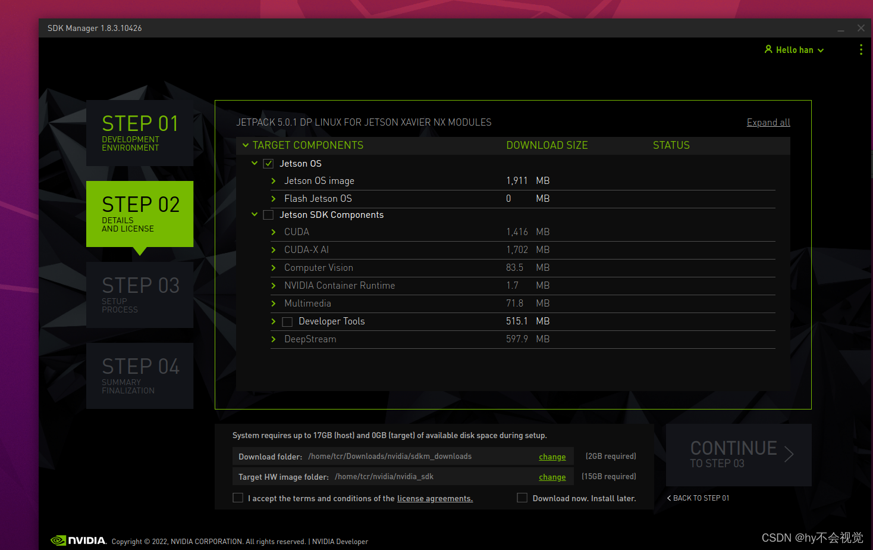
Task: Click the JetPack 5.0.1 DP title text
Action: (364, 122)
